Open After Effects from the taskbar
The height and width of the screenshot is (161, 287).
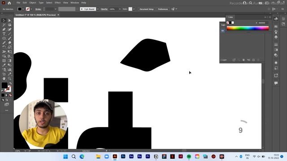click(131, 157)
